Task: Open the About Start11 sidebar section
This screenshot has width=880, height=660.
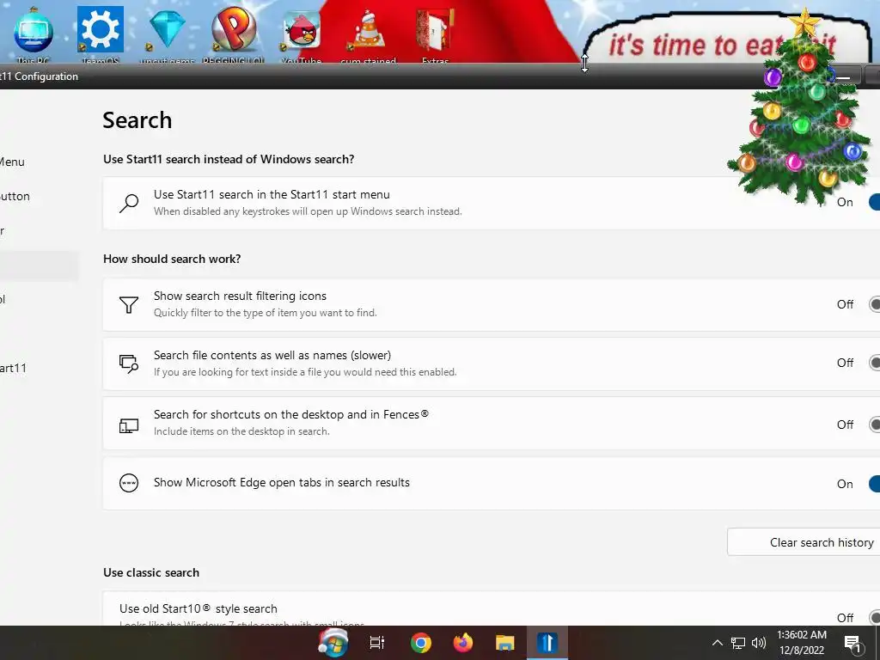Action: [14, 368]
